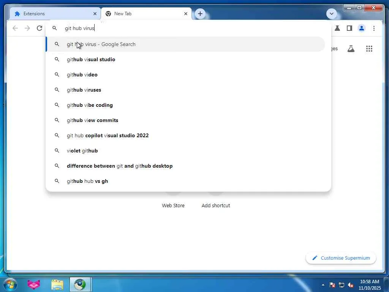Image resolution: width=389 pixels, height=292 pixels.
Task: Open the browser three-dot menu
Action: (x=374, y=28)
